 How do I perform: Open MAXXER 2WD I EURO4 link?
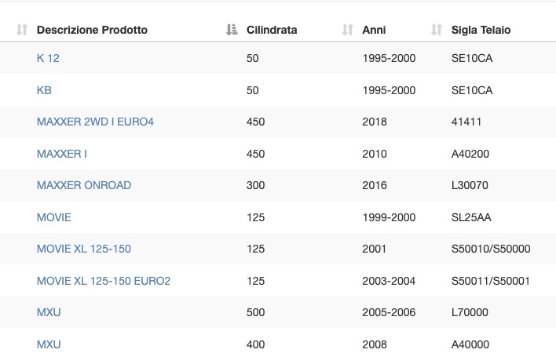pyautogui.click(x=95, y=122)
